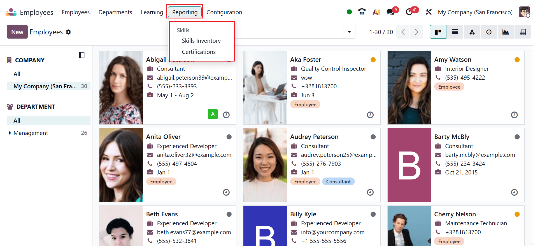Click Barty McBly's B avatar thumbnail
The height and width of the screenshot is (246, 533).
(409, 165)
